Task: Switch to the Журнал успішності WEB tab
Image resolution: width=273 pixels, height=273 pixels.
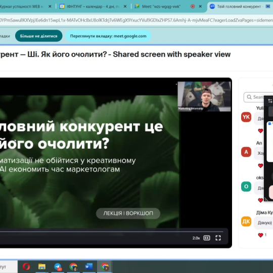Action: point(22,7)
